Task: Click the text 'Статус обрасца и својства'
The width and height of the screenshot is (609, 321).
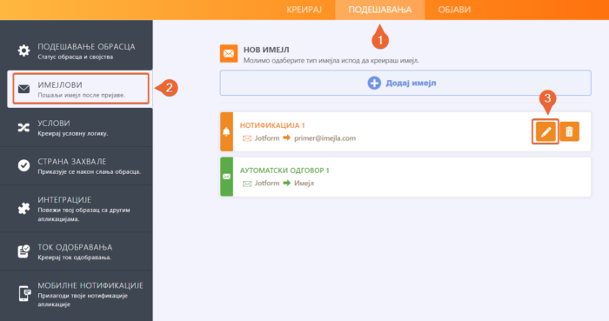Action: pyautogui.click(x=76, y=57)
